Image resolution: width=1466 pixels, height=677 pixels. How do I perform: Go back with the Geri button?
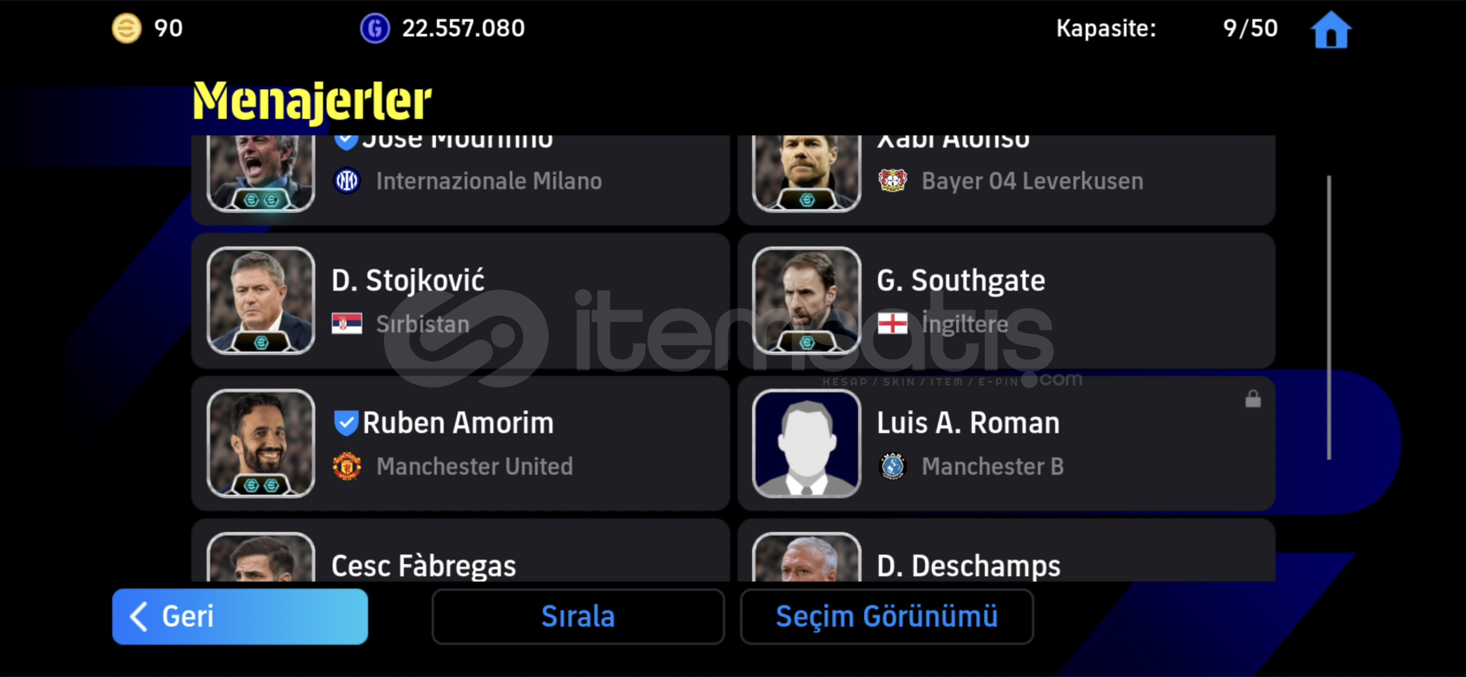point(240,616)
